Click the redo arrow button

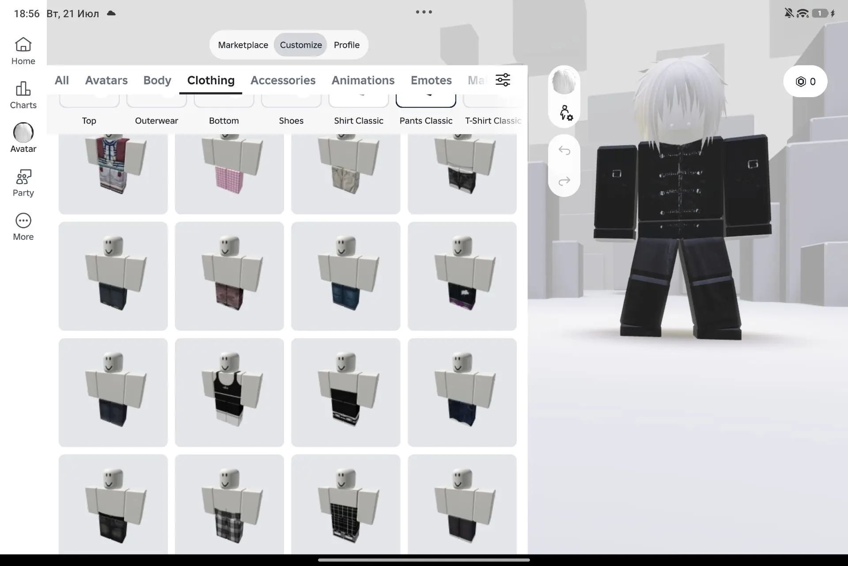tap(564, 181)
